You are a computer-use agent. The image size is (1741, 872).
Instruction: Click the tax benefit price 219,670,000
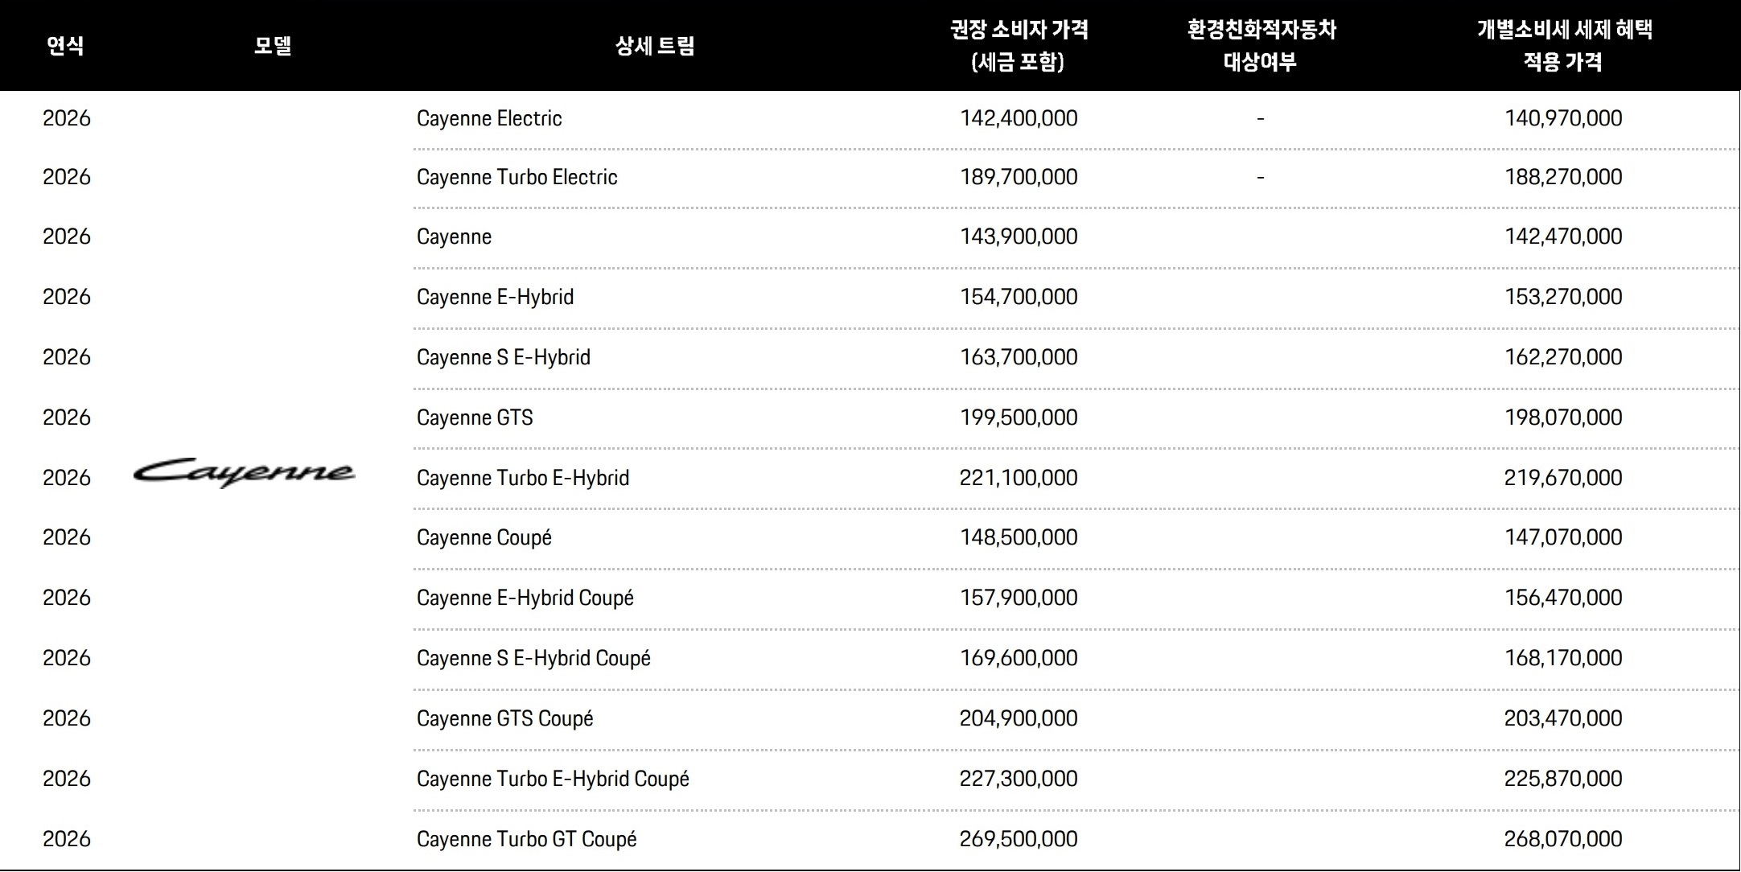(x=1563, y=478)
